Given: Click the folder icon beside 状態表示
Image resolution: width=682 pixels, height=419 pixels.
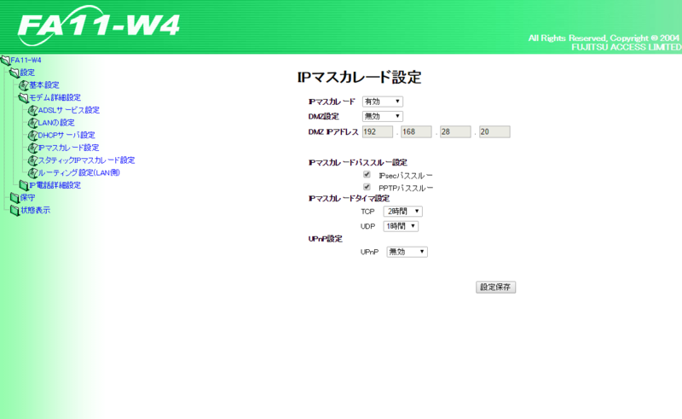Looking at the screenshot, I should [x=14, y=211].
